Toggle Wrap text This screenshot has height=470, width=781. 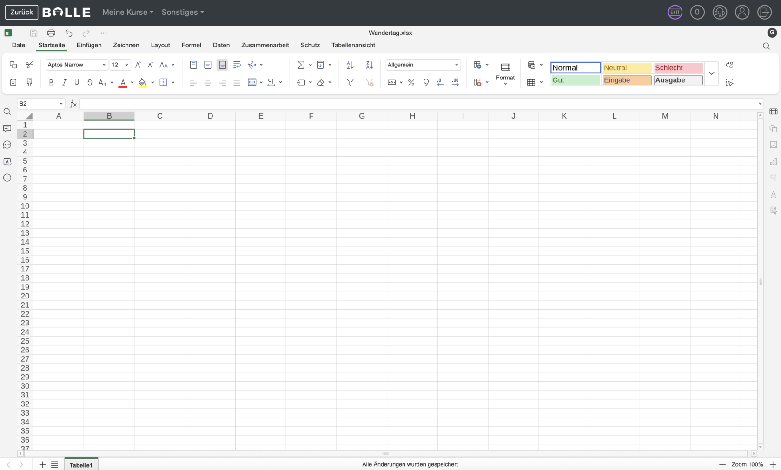pyautogui.click(x=237, y=65)
